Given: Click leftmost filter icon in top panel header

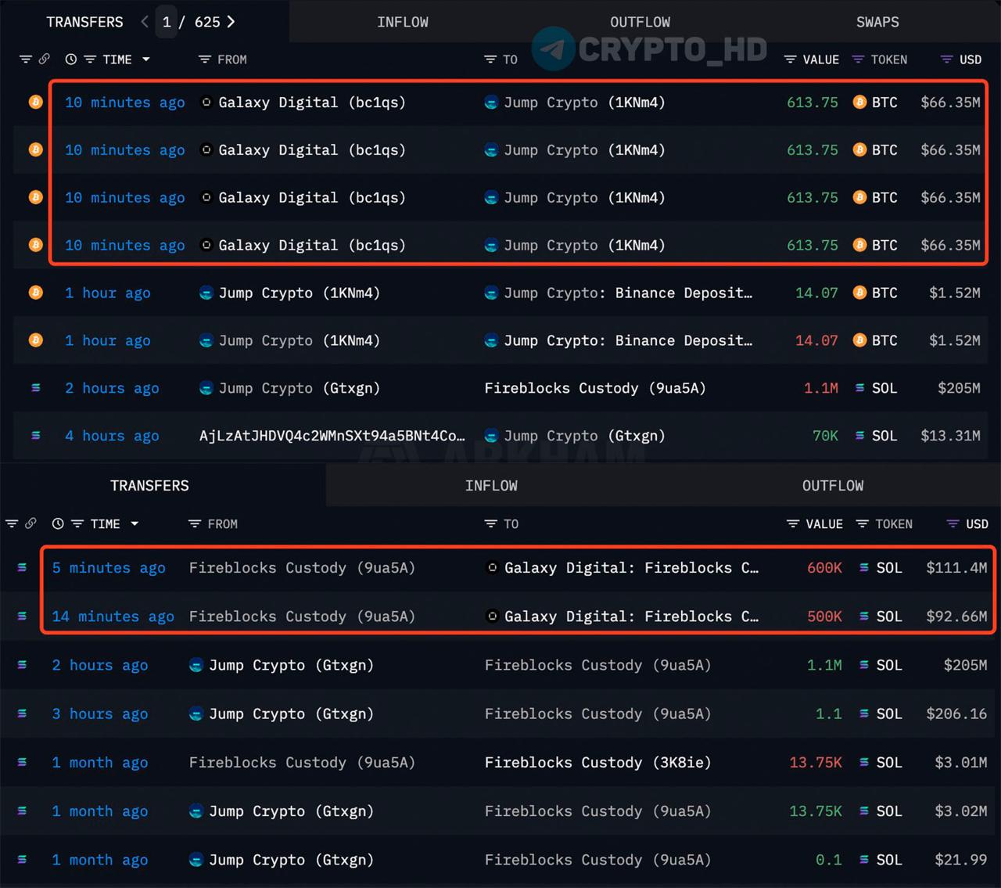Looking at the screenshot, I should [26, 59].
